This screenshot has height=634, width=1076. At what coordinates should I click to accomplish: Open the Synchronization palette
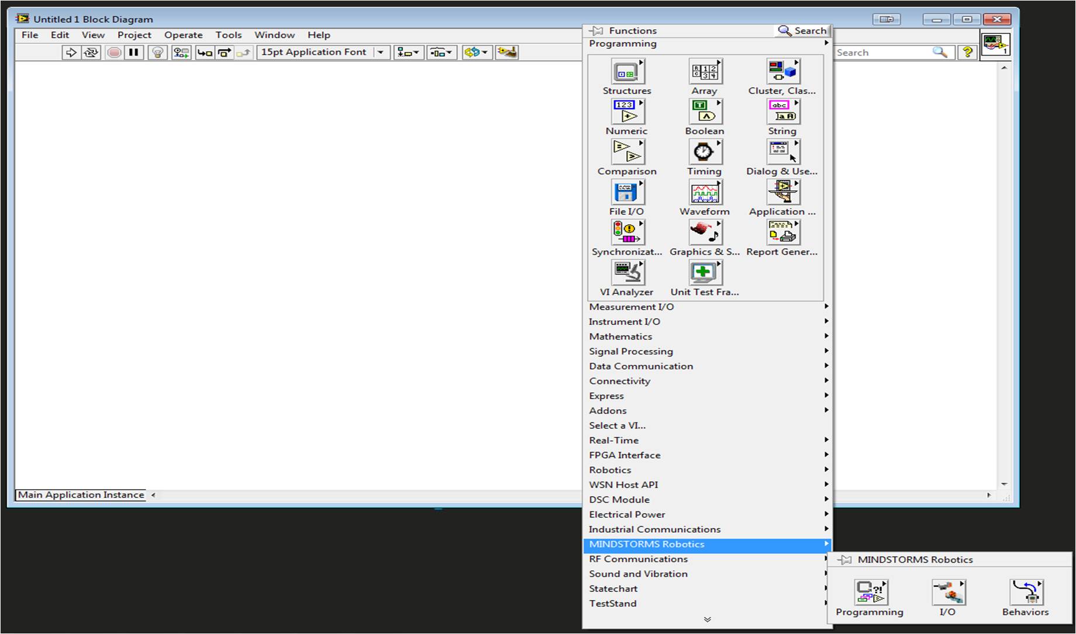pyautogui.click(x=627, y=233)
